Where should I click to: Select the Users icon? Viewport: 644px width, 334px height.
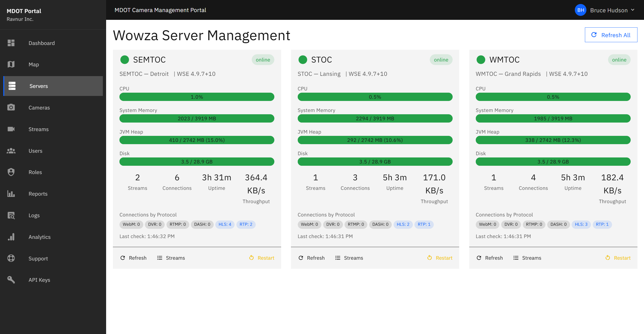point(11,151)
